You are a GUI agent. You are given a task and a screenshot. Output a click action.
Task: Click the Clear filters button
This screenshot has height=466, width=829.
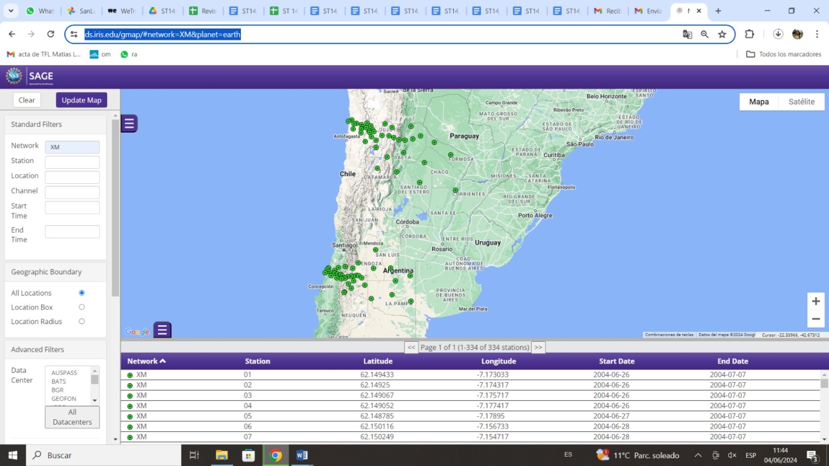pyautogui.click(x=27, y=100)
